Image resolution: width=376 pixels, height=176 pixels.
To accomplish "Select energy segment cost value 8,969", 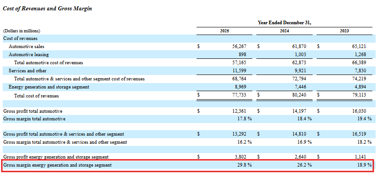I will 240,87.
